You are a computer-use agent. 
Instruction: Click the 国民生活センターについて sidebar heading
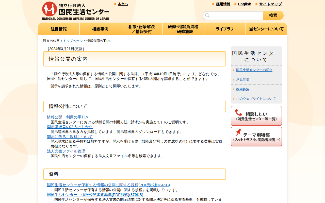pyautogui.click(x=256, y=56)
